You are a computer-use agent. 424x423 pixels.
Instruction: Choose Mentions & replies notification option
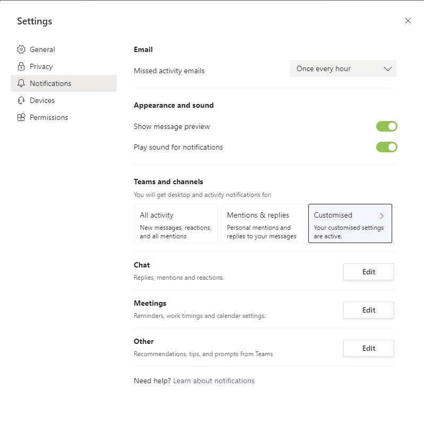tap(263, 223)
